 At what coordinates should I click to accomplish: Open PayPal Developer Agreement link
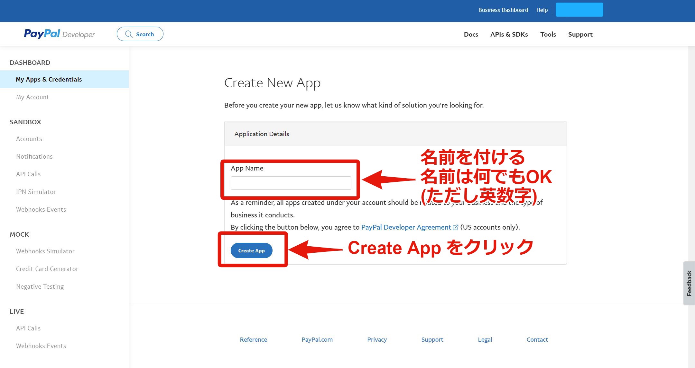pyautogui.click(x=406, y=227)
